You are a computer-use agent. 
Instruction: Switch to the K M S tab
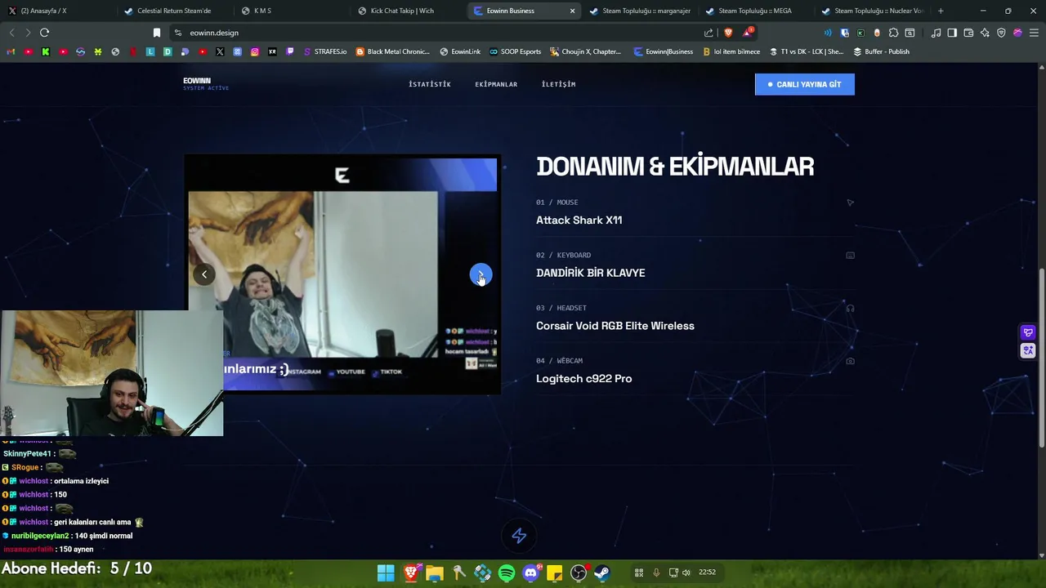(x=292, y=11)
